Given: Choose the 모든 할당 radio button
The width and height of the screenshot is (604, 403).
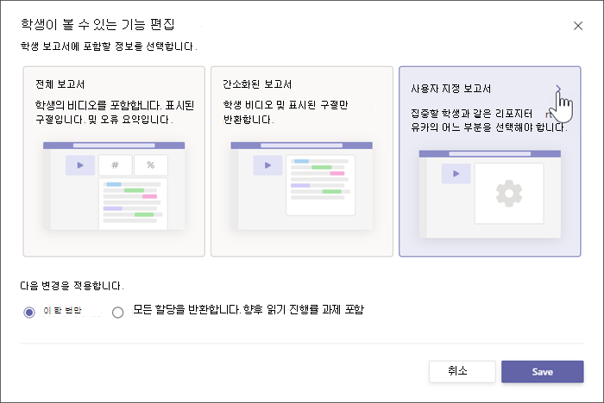Looking at the screenshot, I should point(118,312).
